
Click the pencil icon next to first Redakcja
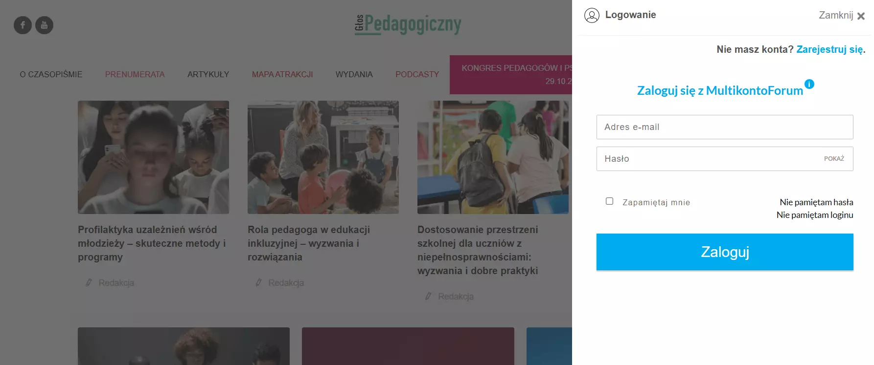point(89,282)
